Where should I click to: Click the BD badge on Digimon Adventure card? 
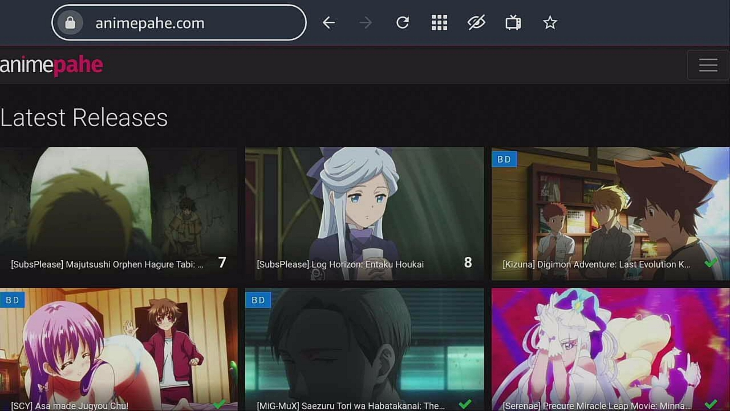point(504,159)
